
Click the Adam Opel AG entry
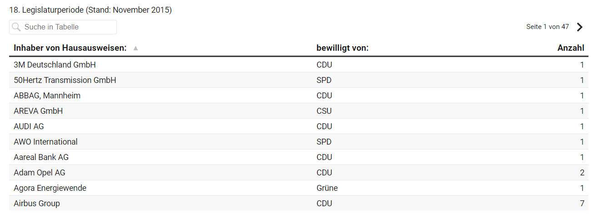point(39,173)
